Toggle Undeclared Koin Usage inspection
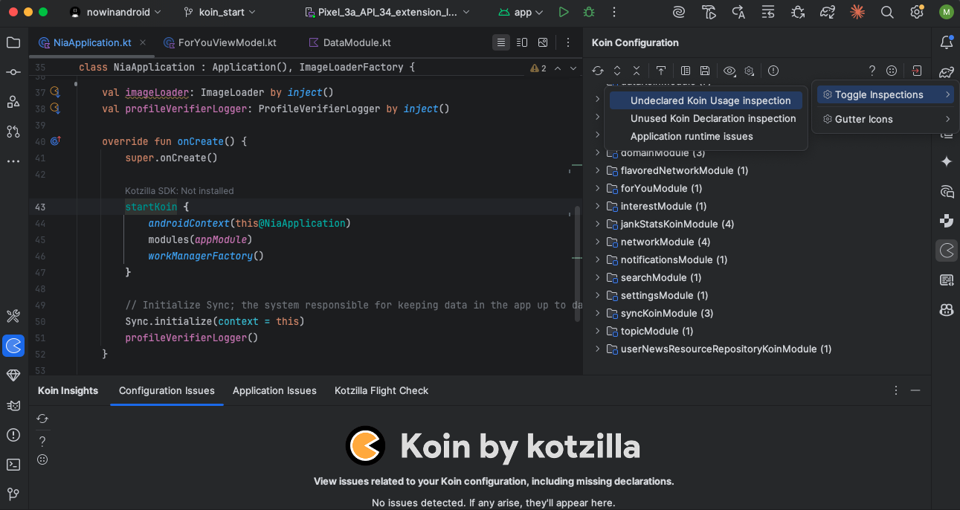This screenshot has height=510, width=960. pos(710,100)
